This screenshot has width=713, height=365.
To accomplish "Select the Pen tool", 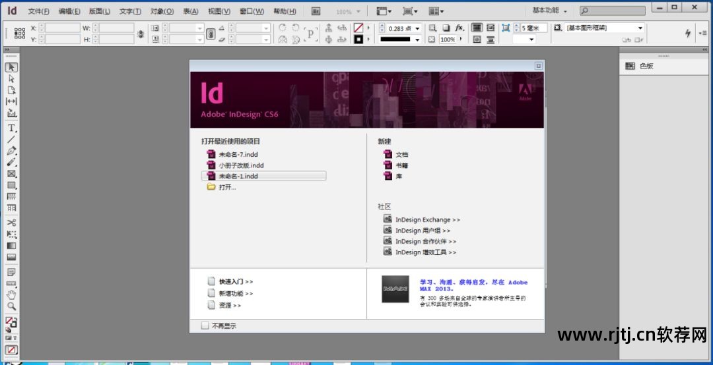I will pos(11,151).
